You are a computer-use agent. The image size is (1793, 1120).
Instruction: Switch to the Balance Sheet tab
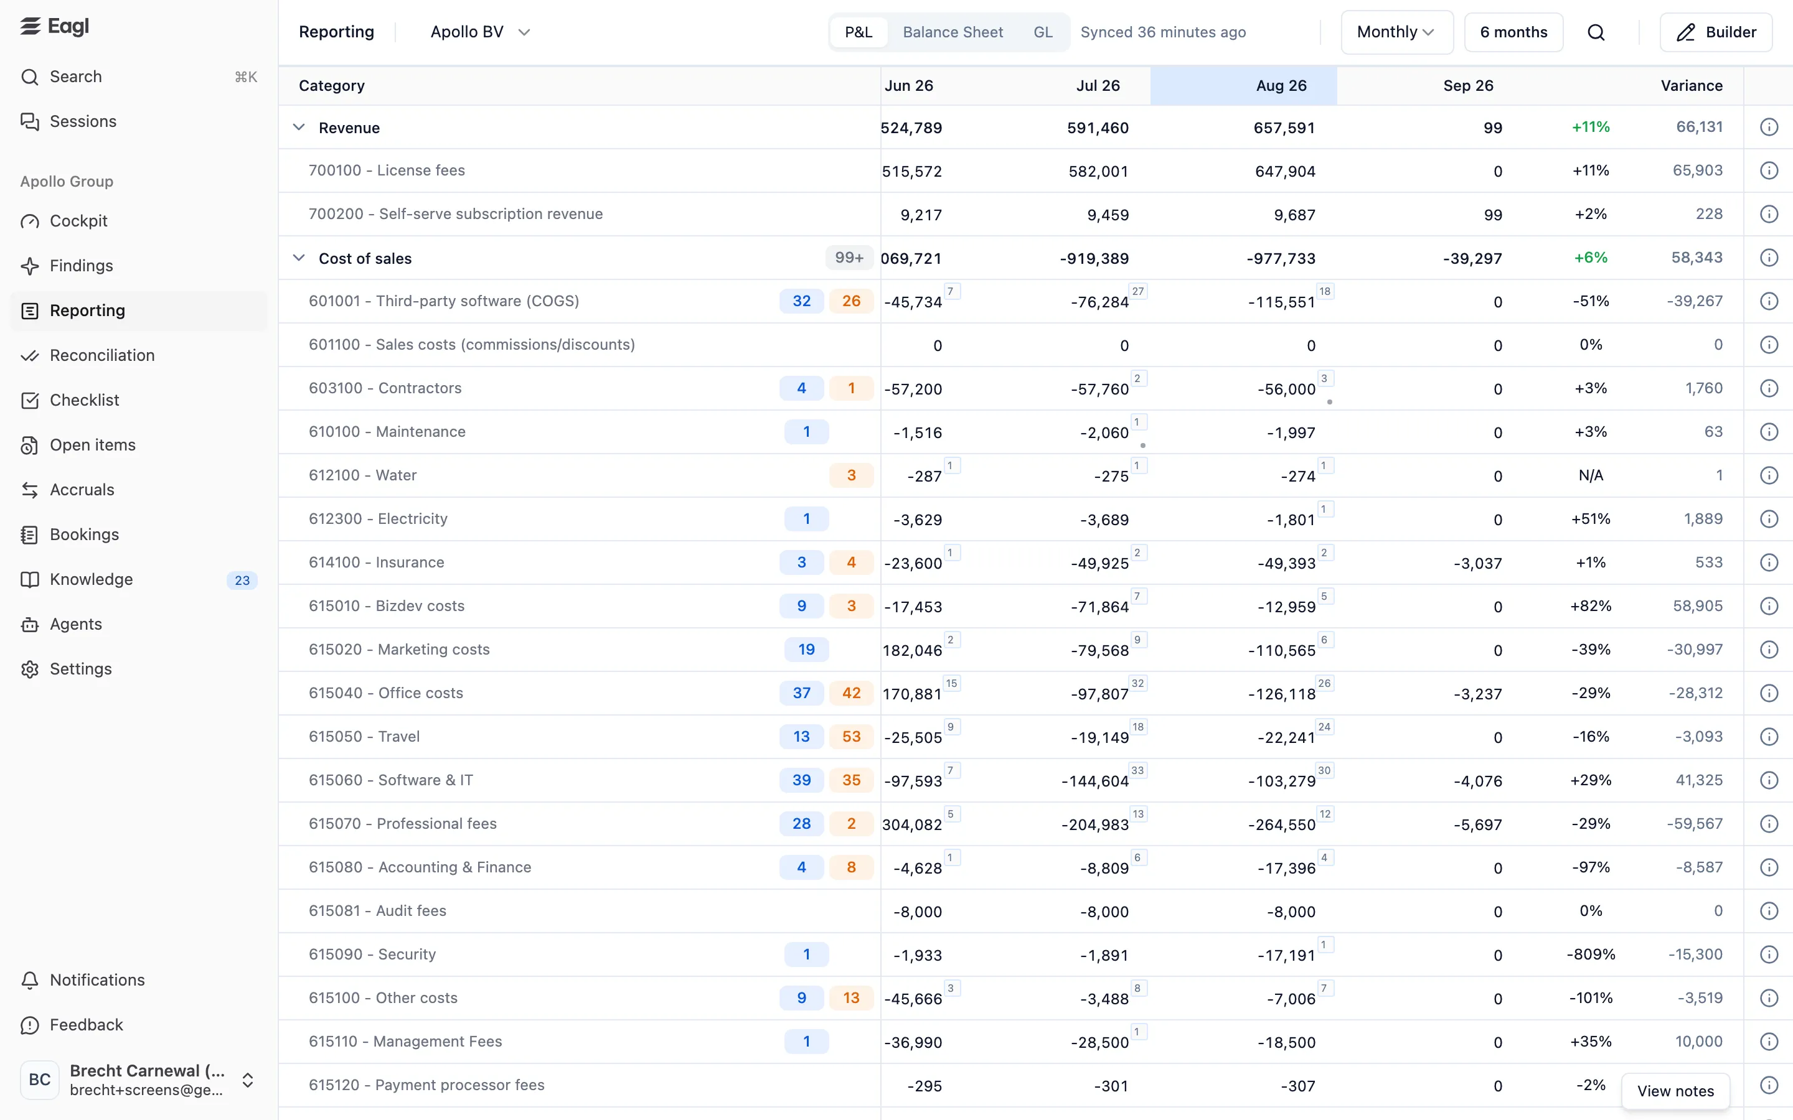coord(953,32)
